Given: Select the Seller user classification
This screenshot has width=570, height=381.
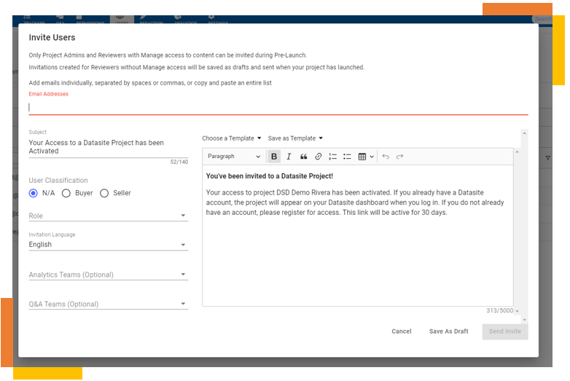Looking at the screenshot, I should pyautogui.click(x=104, y=193).
